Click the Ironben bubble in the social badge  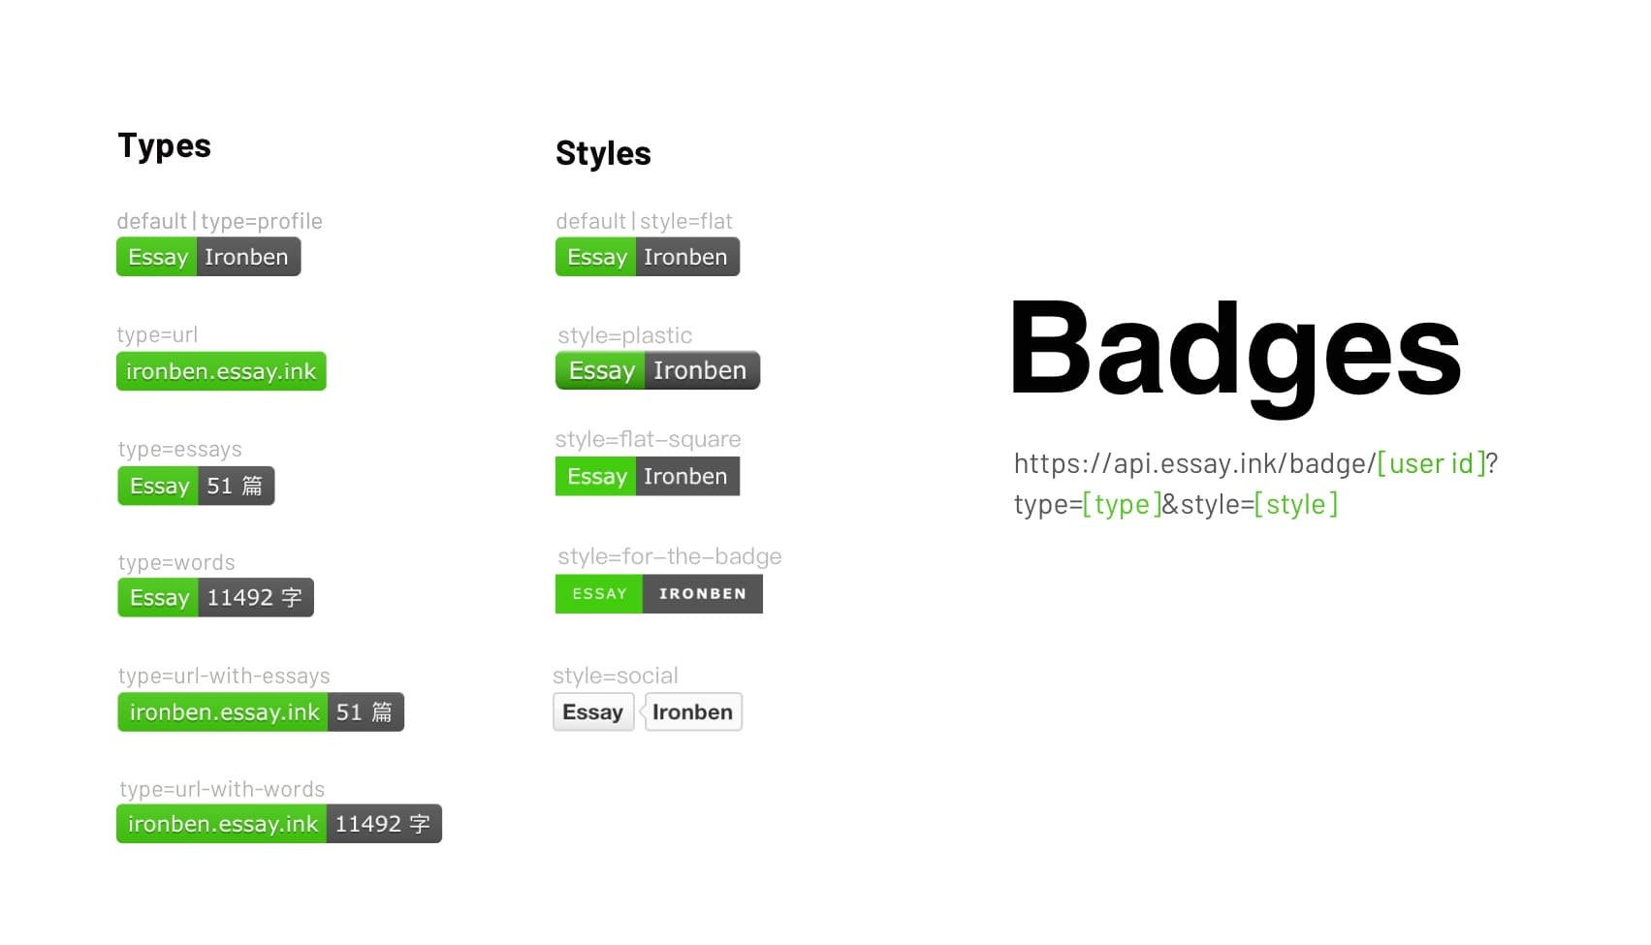[693, 712]
